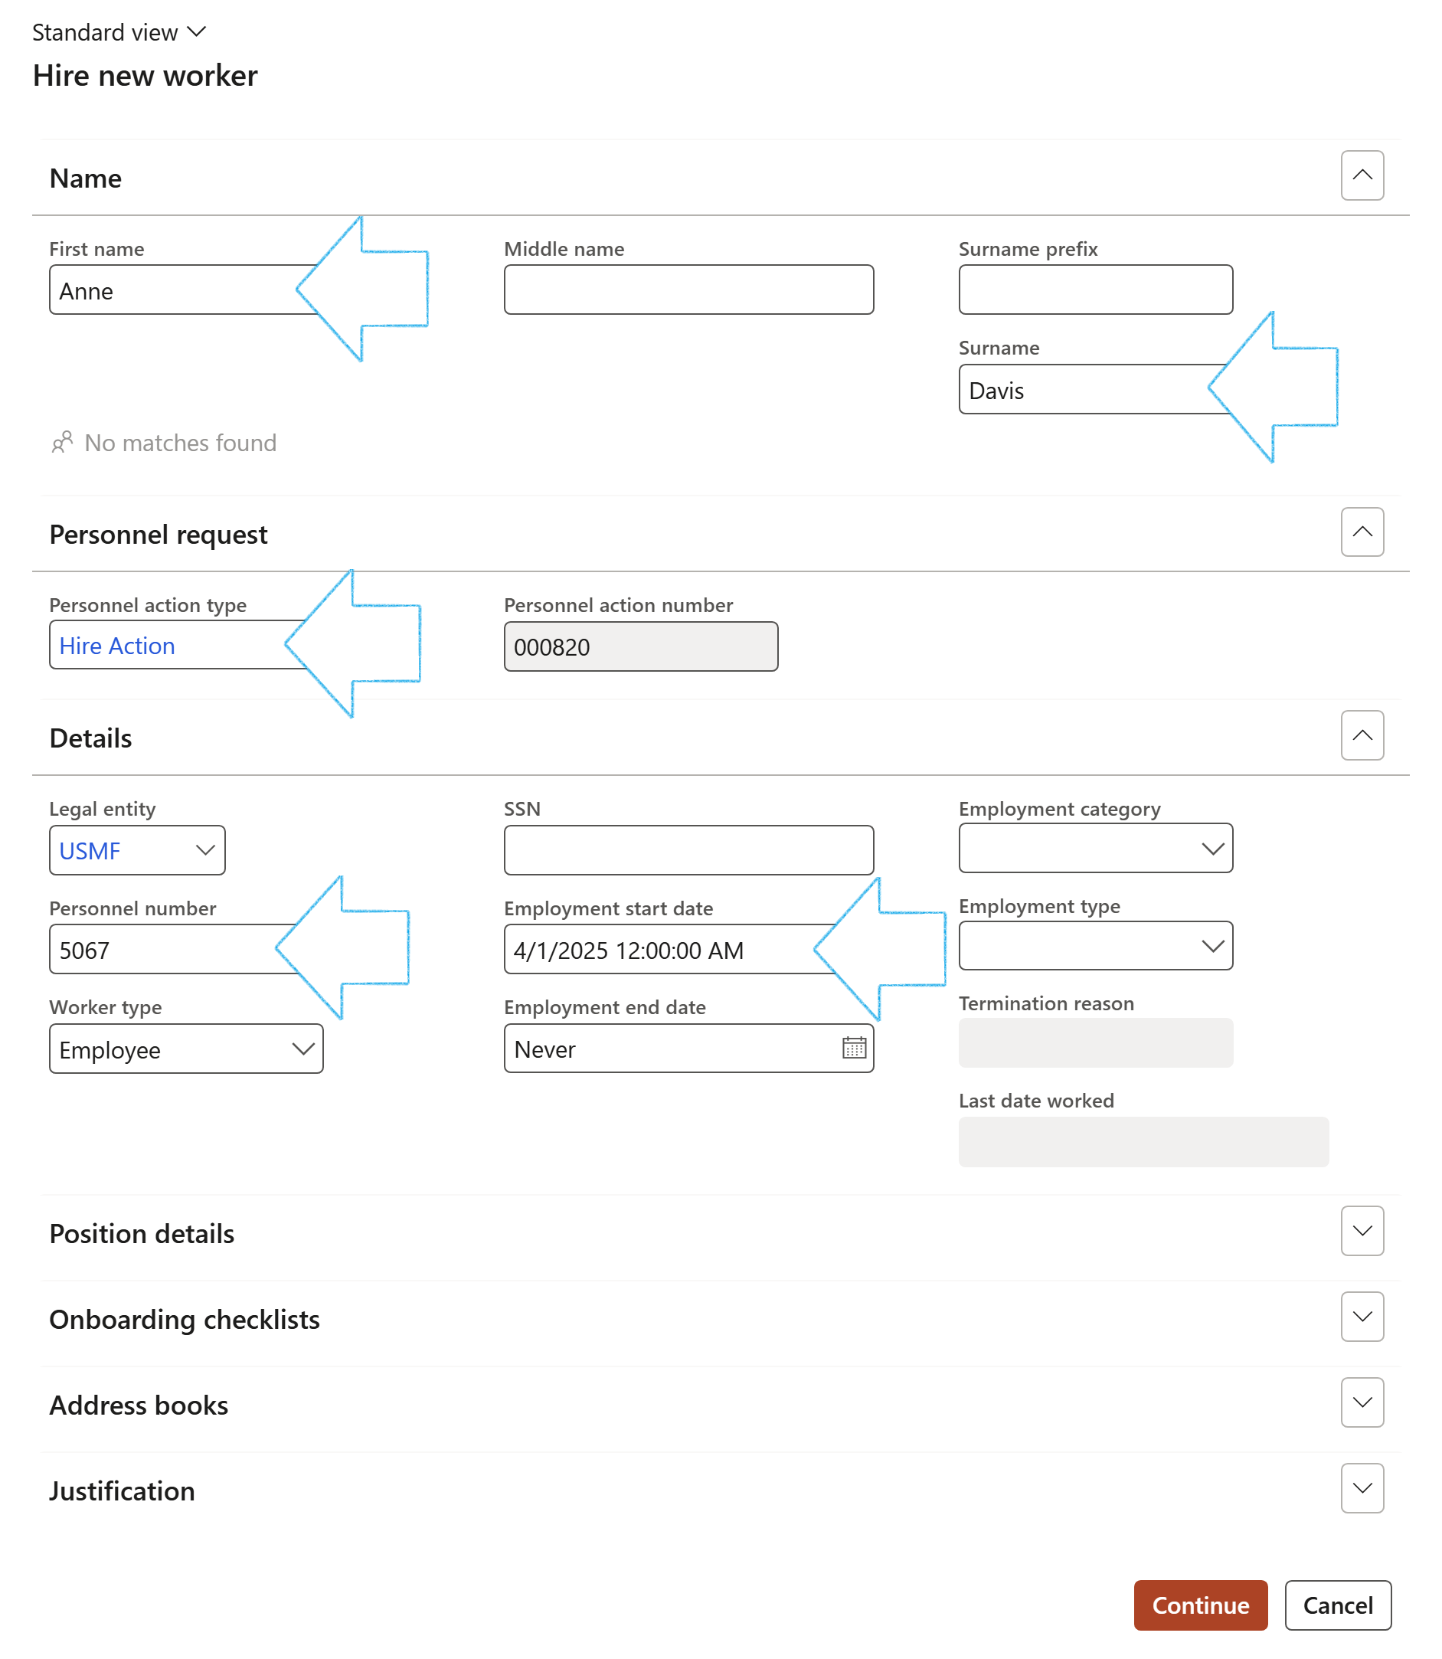The height and width of the screenshot is (1659, 1442).
Task: Expand the Onboarding checklists section
Action: (1362, 1317)
